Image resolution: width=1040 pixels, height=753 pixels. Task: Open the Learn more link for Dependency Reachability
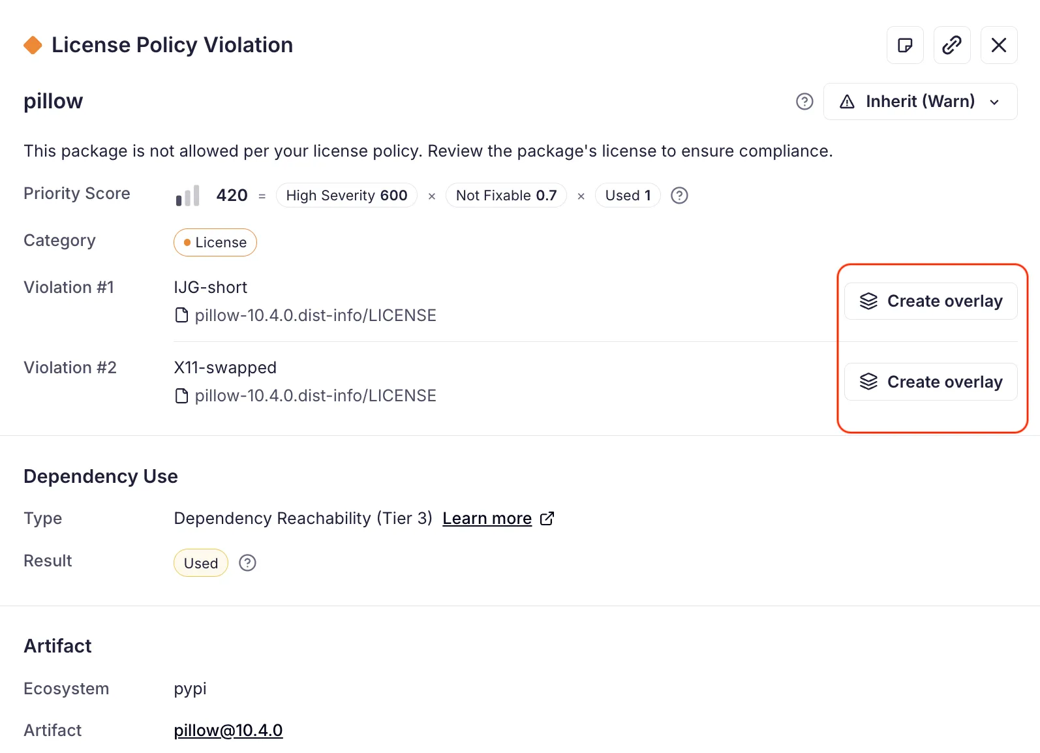[x=487, y=519]
